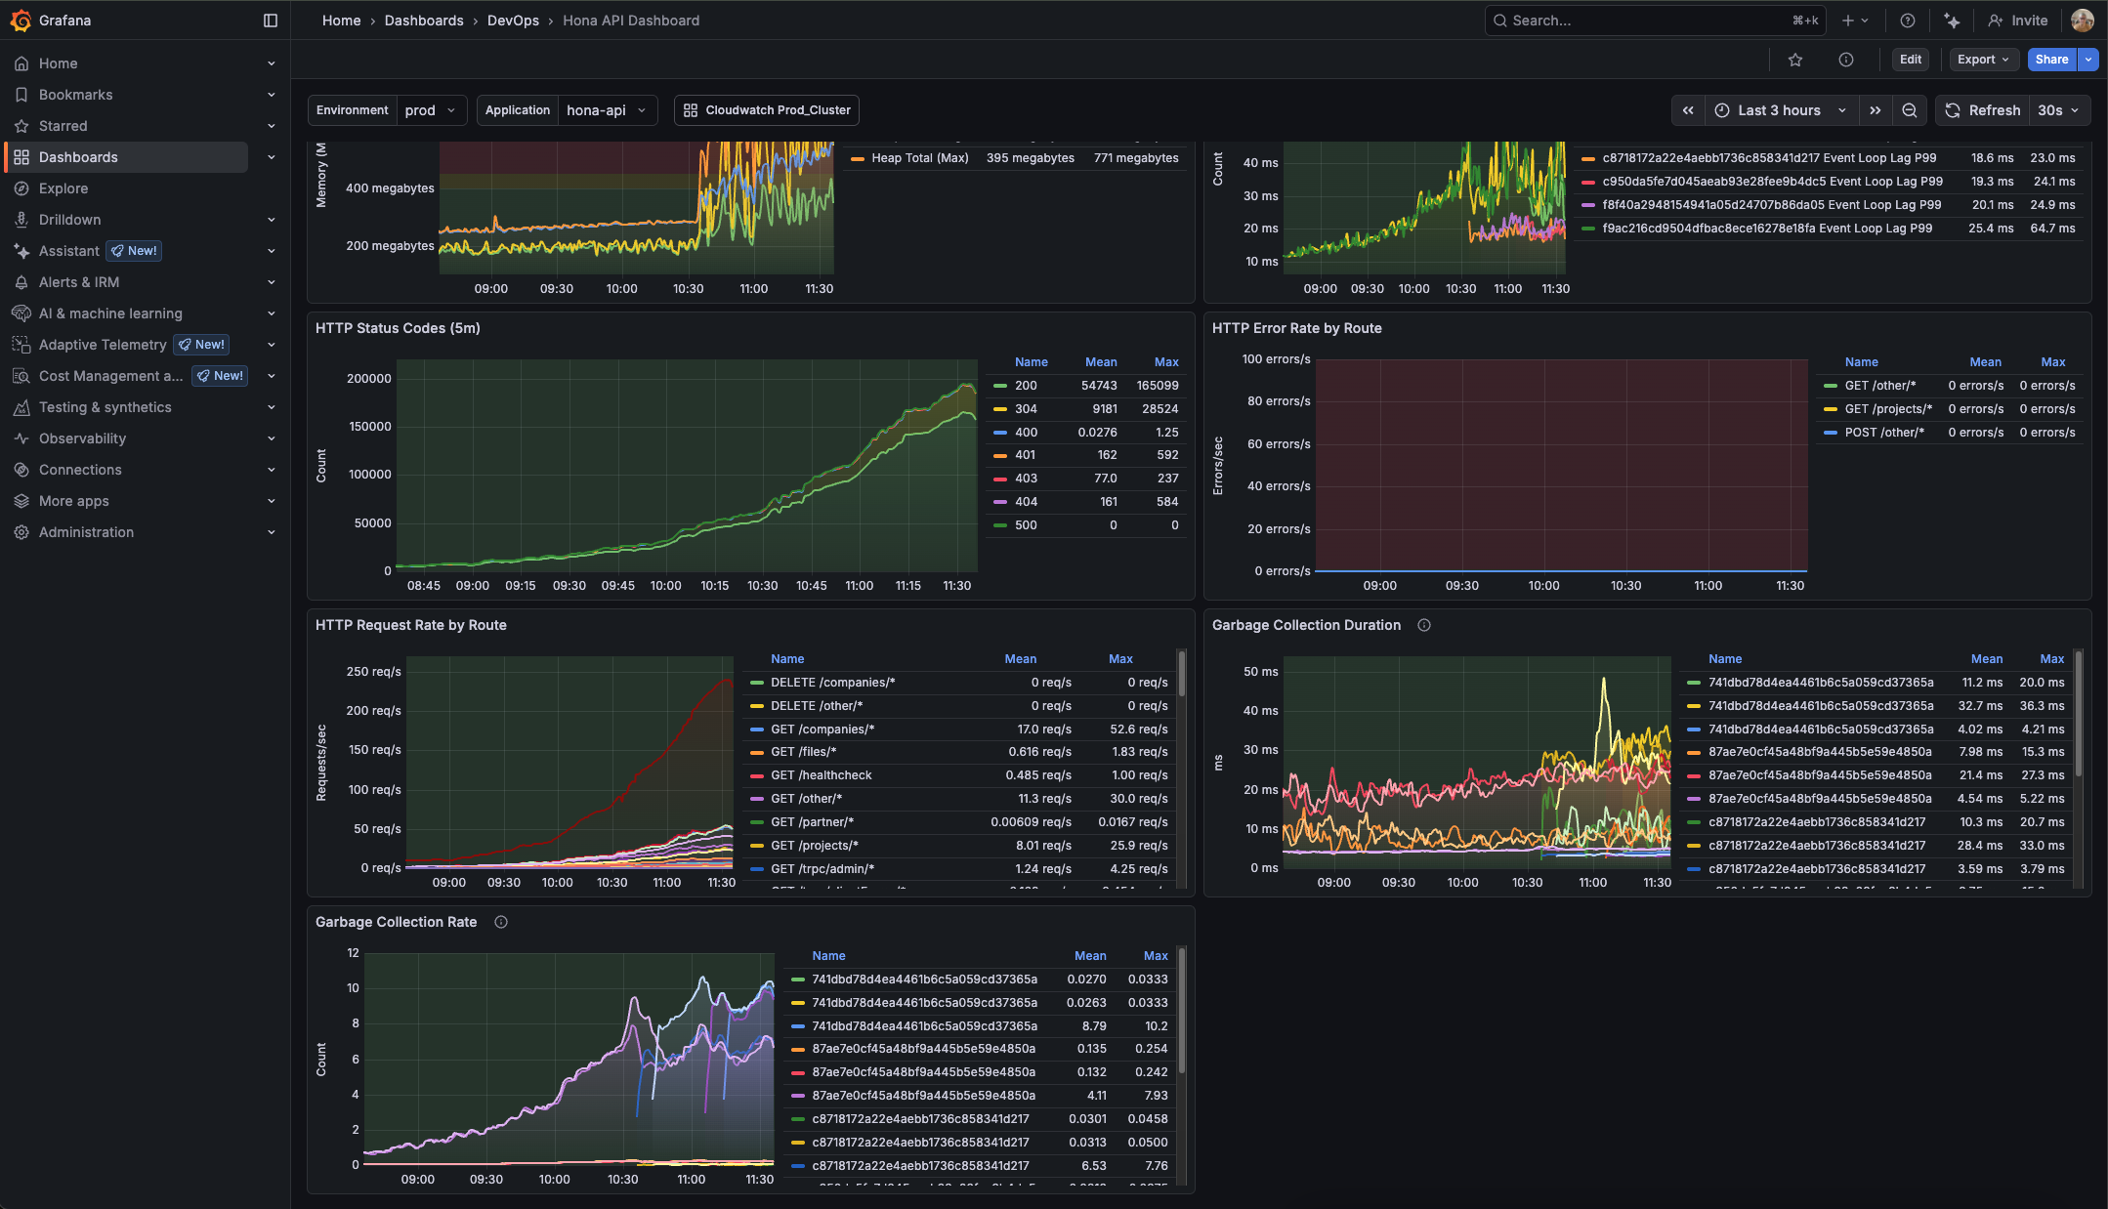Viewport: 2108px width, 1209px height.
Task: Click the AI sparkles icon near Invite
Action: pyautogui.click(x=1951, y=20)
